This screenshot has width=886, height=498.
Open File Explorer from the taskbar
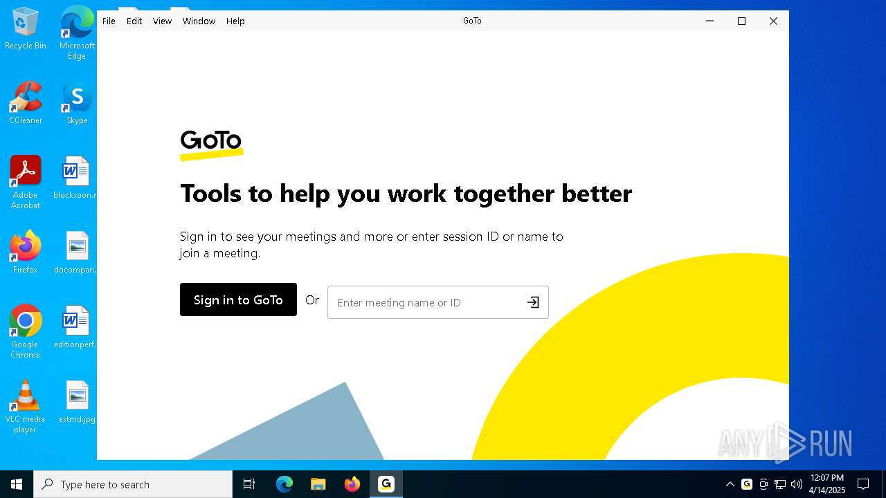[318, 484]
